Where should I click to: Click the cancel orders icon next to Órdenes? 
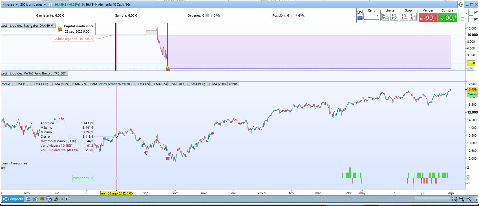point(207,15)
